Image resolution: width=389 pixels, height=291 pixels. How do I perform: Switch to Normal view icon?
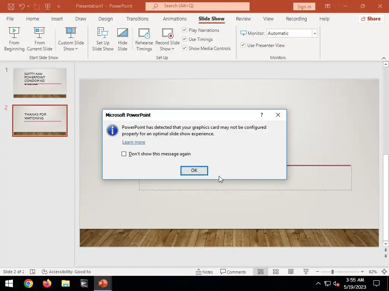pyautogui.click(x=261, y=272)
